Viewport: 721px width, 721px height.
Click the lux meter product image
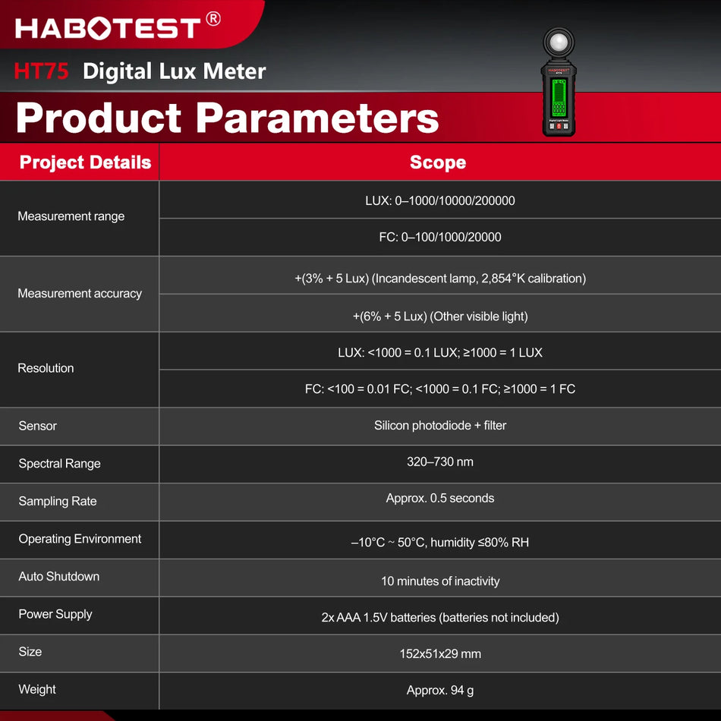click(x=559, y=82)
